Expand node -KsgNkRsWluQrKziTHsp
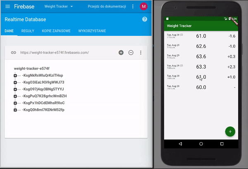 (15, 75)
